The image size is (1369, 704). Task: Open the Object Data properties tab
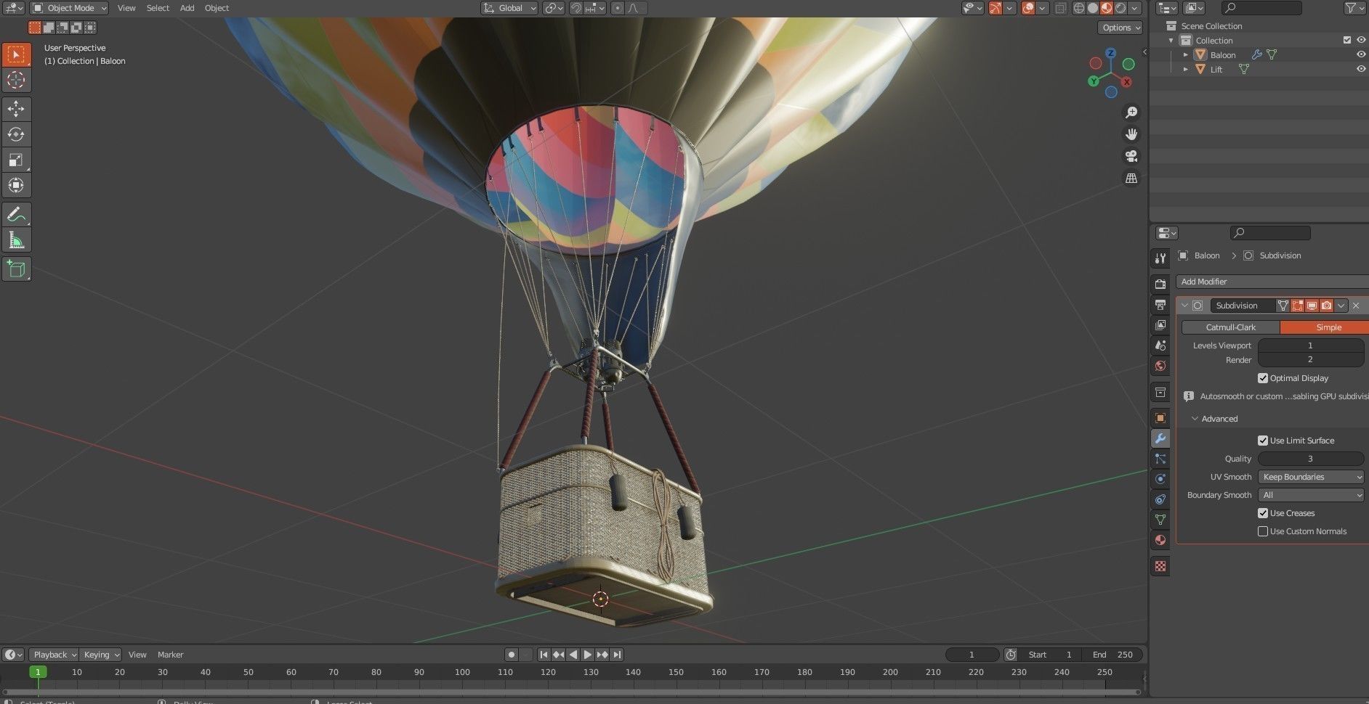1160,520
